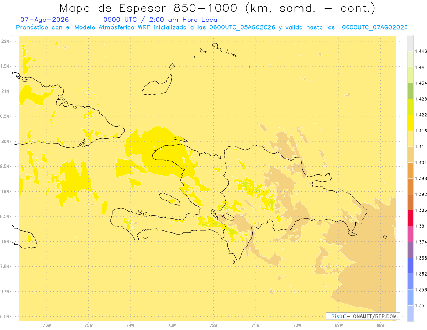Click the legend value 1.428
Screen dimensions: 427x330
click(421, 99)
